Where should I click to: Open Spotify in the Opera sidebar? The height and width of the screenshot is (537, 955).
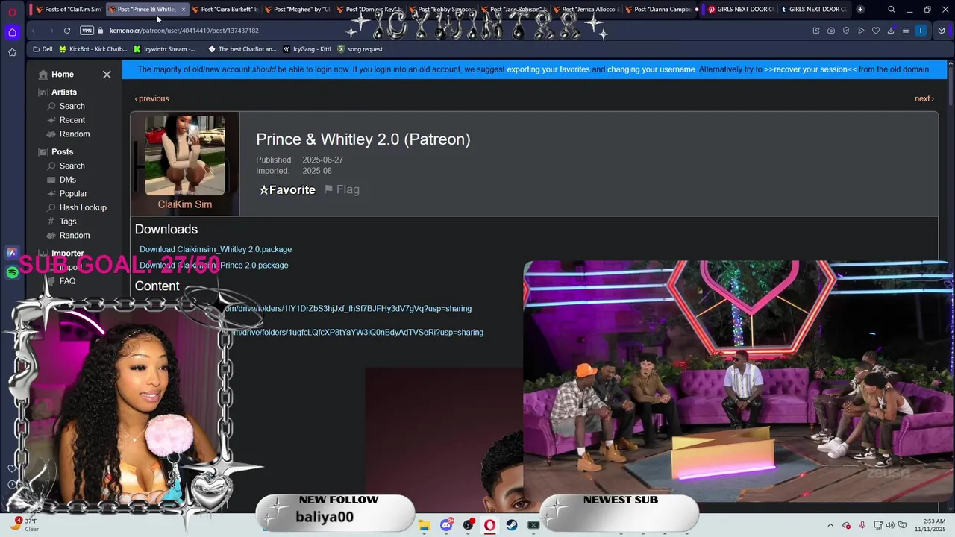12,273
